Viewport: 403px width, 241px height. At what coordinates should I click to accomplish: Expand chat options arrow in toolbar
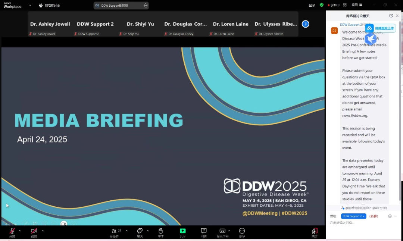point(148,231)
